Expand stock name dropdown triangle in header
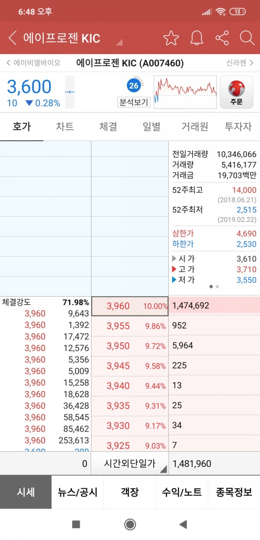The height and width of the screenshot is (540, 260). [119, 42]
